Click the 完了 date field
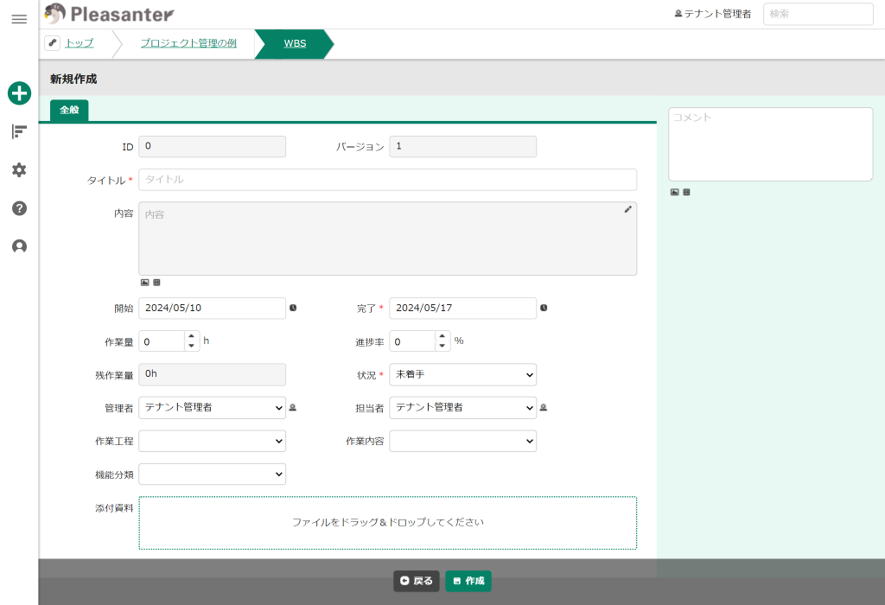The width and height of the screenshot is (885, 605). [x=463, y=309]
